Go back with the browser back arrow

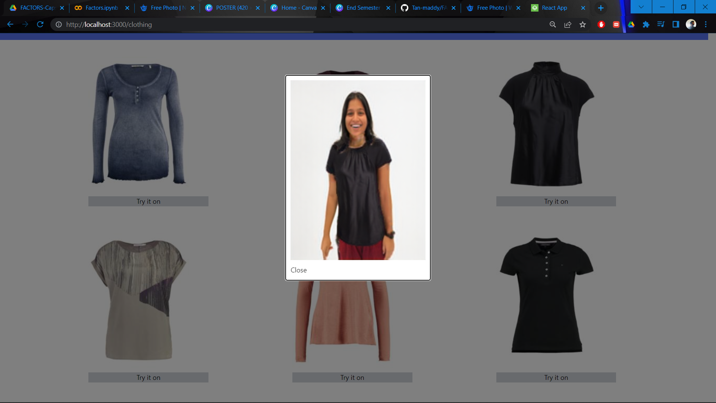click(x=10, y=25)
